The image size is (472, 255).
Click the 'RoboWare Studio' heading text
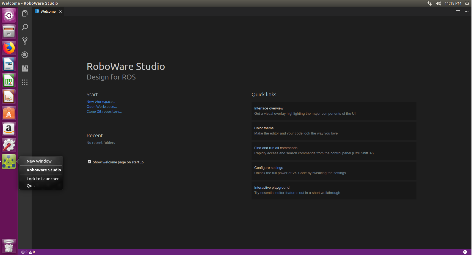click(x=126, y=67)
